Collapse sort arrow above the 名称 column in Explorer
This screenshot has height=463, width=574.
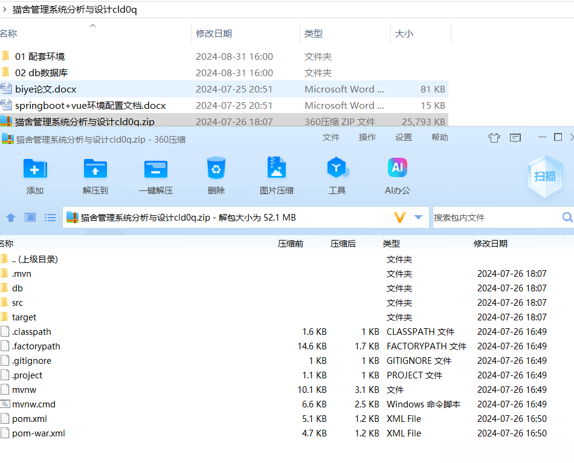[x=92, y=25]
